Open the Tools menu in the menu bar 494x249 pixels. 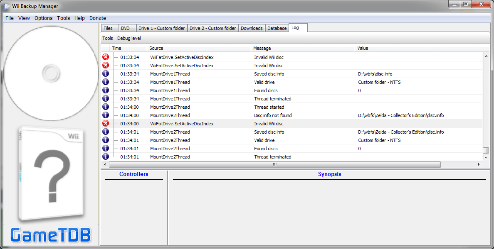63,18
